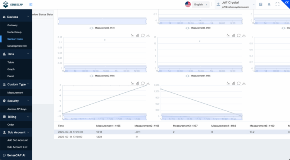Click the zoom slider under the 1,500 chart
Screen dimensions: 290x160
(201, 116)
